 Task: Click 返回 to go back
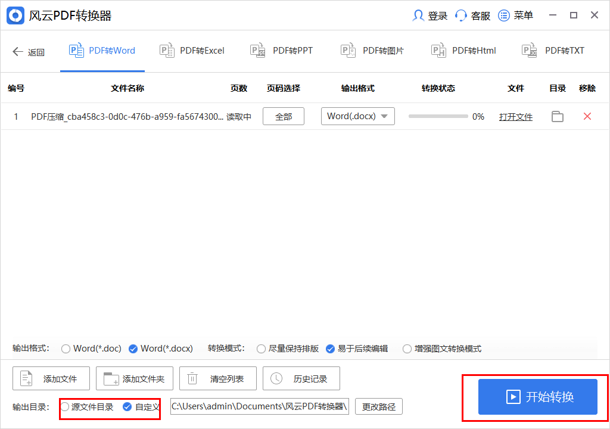pyautogui.click(x=29, y=52)
